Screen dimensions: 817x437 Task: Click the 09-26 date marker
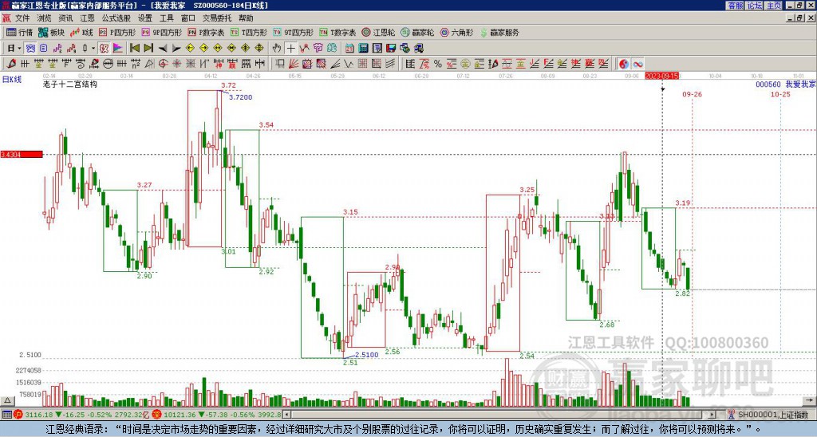coord(692,94)
